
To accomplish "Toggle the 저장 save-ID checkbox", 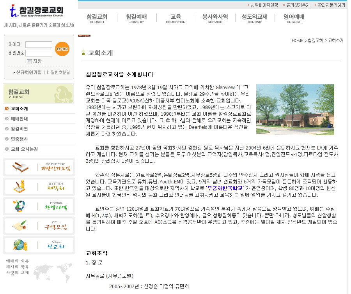I will 29,62.
